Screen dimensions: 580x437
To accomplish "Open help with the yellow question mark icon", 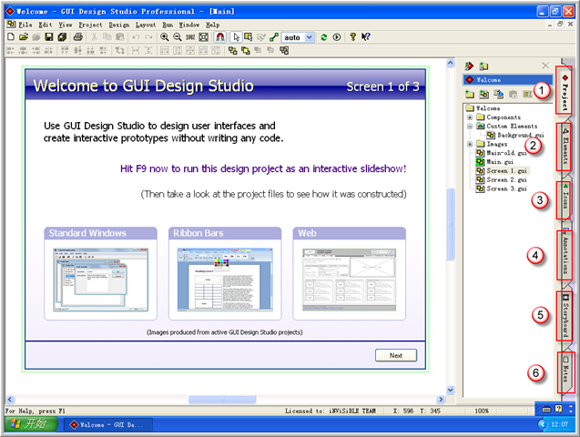I will pyautogui.click(x=353, y=37).
